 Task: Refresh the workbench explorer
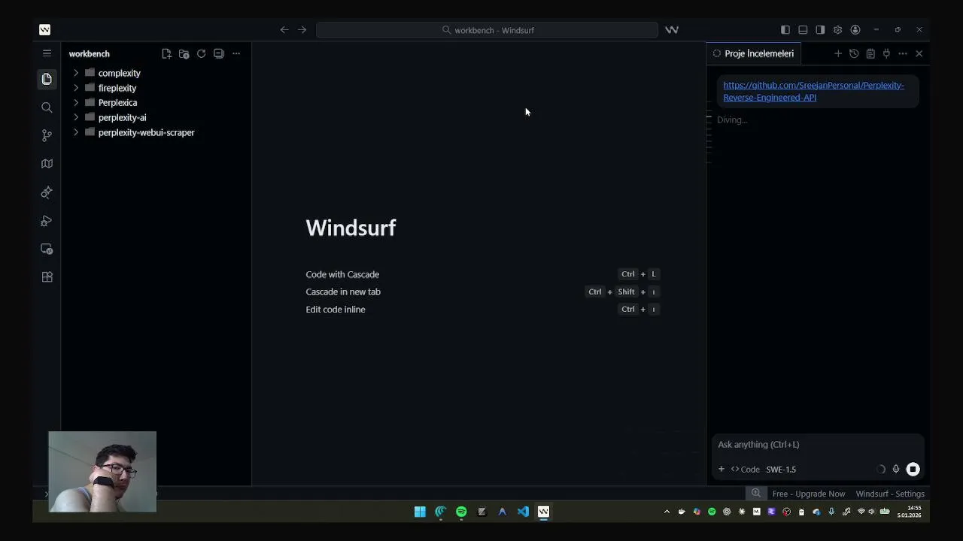pyautogui.click(x=201, y=53)
